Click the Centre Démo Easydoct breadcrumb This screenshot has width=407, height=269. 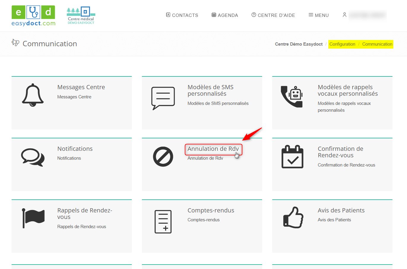[x=299, y=44]
